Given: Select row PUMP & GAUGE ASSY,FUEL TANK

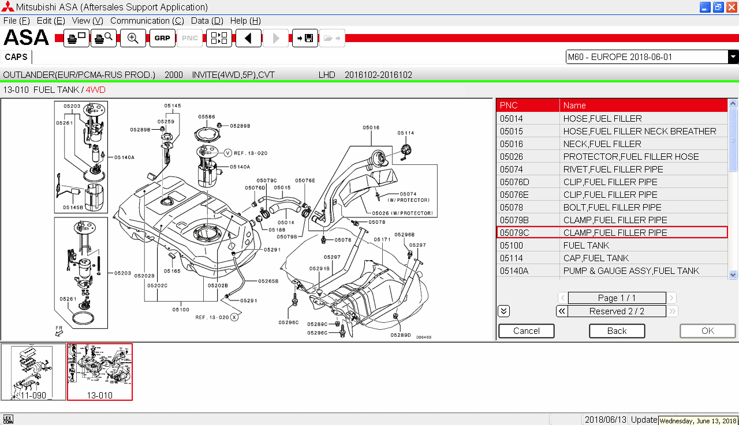Looking at the screenshot, I should point(612,270).
